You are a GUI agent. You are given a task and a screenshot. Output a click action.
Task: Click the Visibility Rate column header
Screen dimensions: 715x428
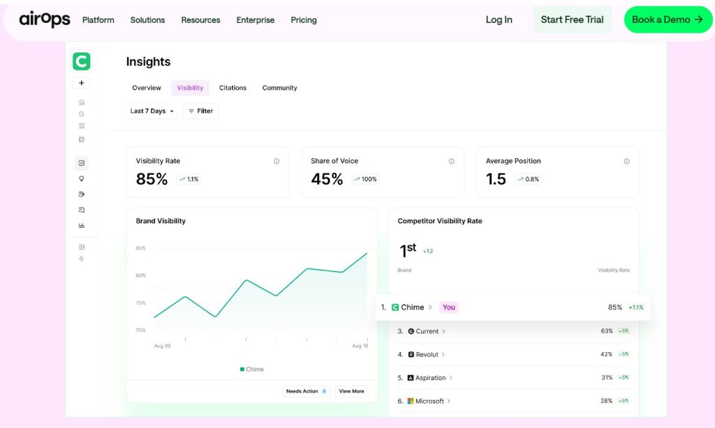(614, 270)
